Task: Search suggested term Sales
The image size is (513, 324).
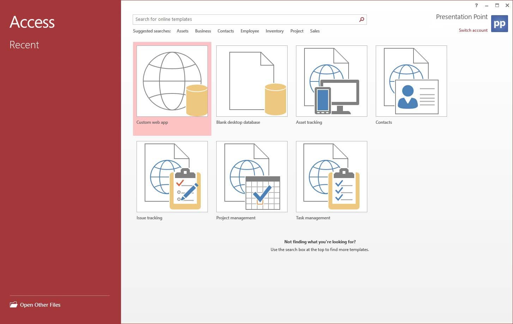Action: (315, 31)
